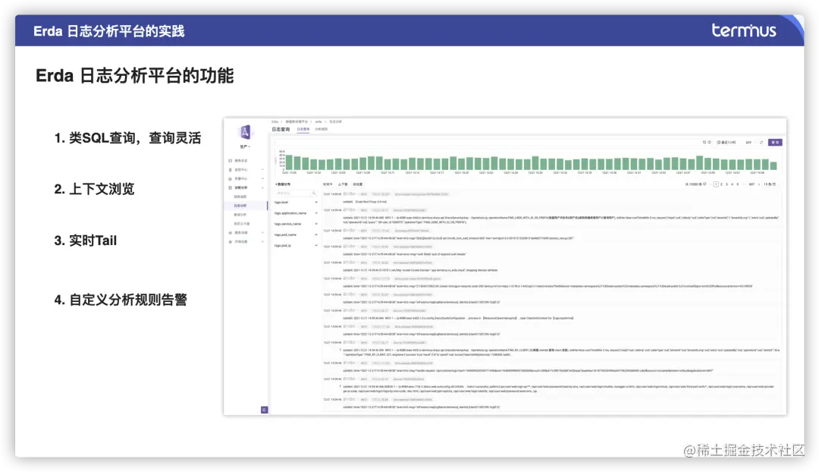
Task: Open the 生产 environment switcher under the logo
Action: (x=245, y=147)
